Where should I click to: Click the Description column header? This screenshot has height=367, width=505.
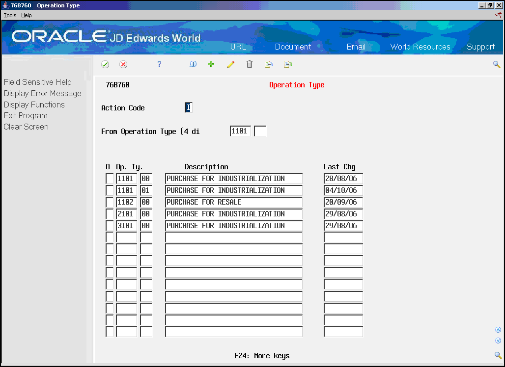coord(206,167)
